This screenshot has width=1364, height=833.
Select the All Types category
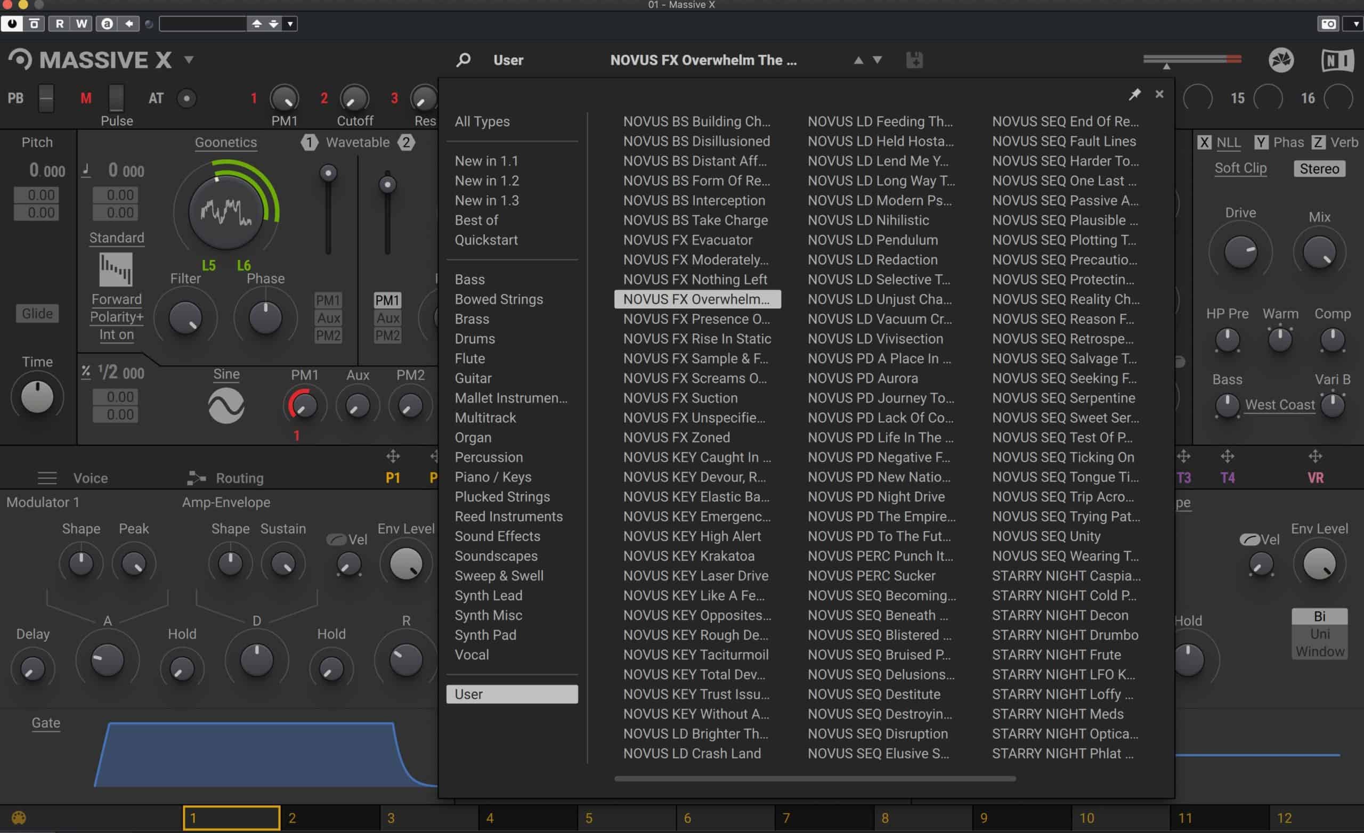(482, 121)
